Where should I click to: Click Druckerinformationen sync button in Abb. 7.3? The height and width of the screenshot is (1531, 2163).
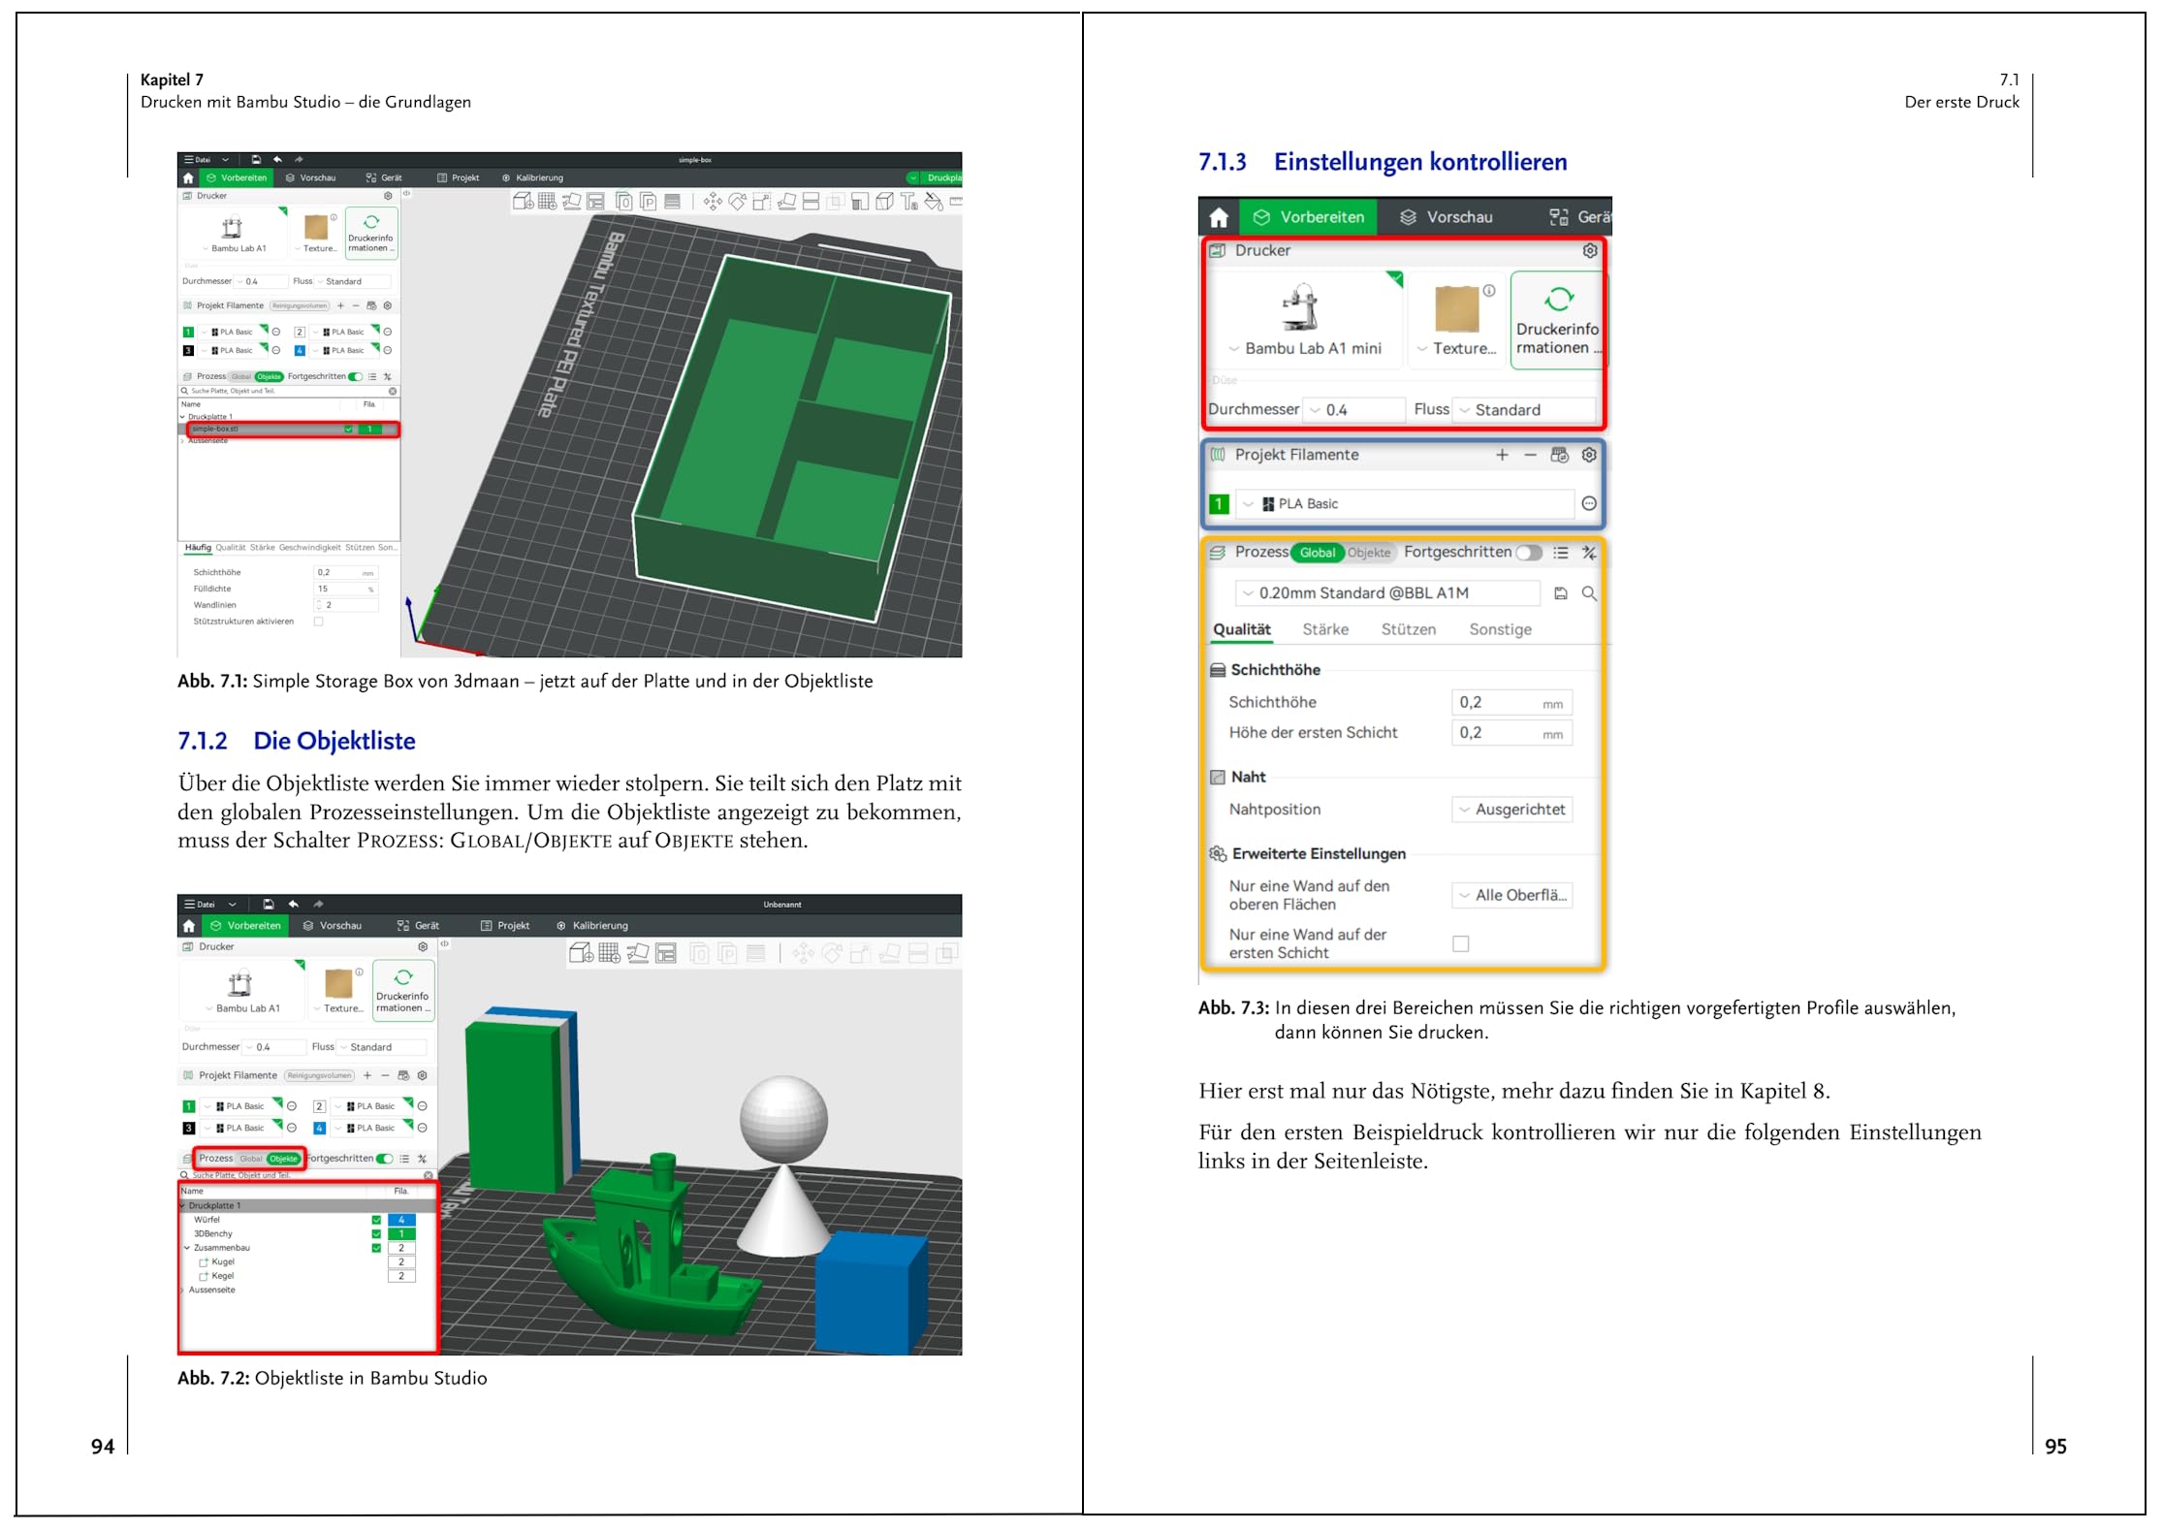pyautogui.click(x=1558, y=320)
